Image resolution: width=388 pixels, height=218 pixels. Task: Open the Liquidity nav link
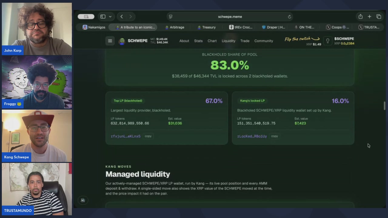pyautogui.click(x=229, y=41)
